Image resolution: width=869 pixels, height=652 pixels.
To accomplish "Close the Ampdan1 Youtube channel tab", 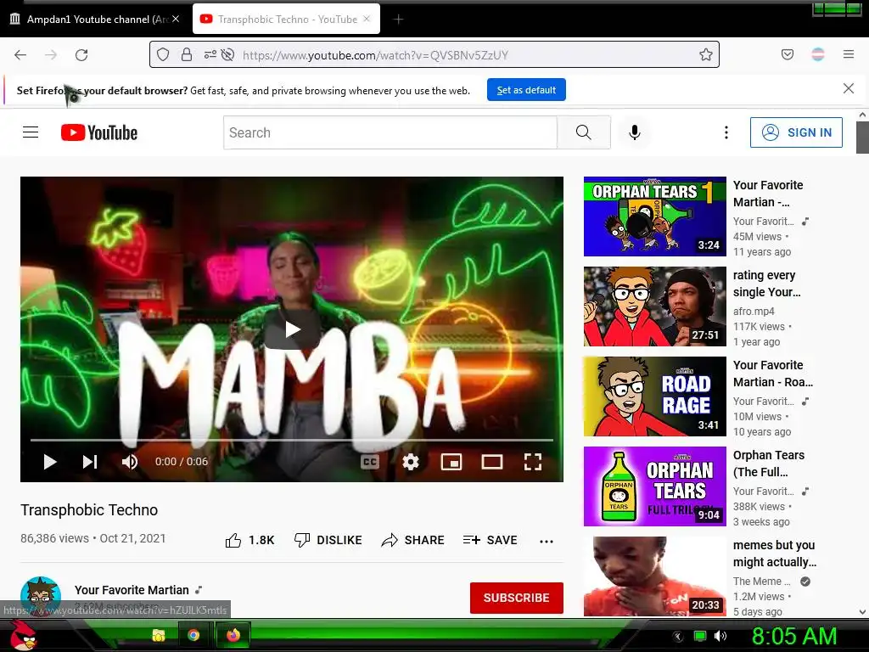I will pyautogui.click(x=176, y=19).
